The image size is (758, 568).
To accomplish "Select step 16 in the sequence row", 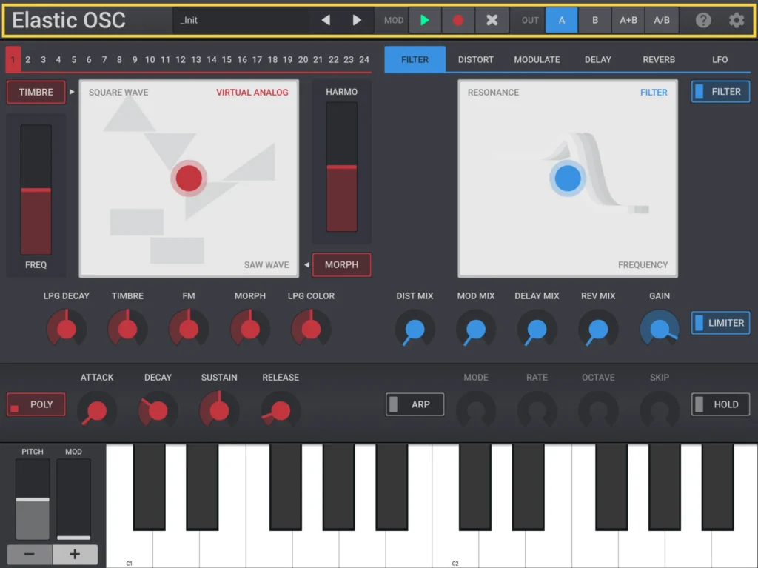I will point(242,59).
